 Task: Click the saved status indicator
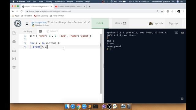[x=52, y=31]
